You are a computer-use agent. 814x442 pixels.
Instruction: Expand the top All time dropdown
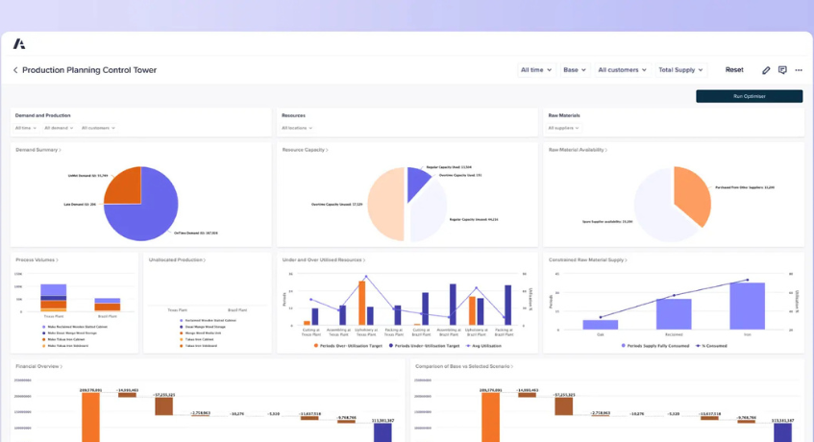(x=536, y=70)
